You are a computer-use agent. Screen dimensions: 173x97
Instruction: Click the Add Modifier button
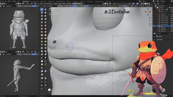coord(160,40)
